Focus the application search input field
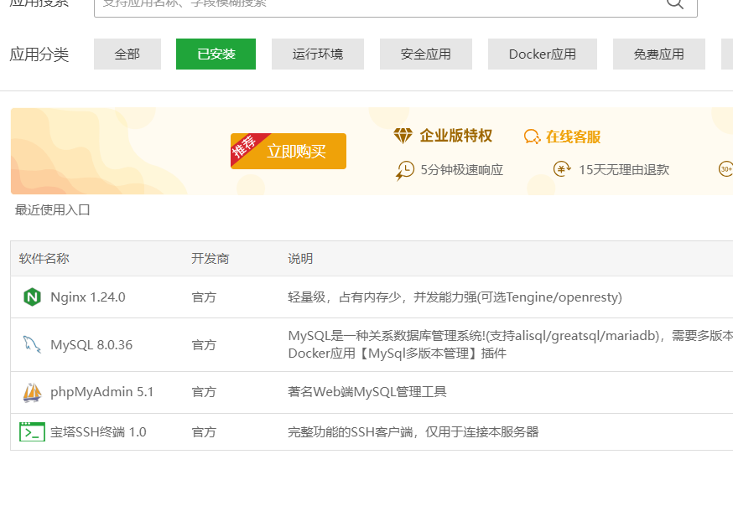Viewport: 733px width, 511px height. pyautogui.click(x=396, y=8)
